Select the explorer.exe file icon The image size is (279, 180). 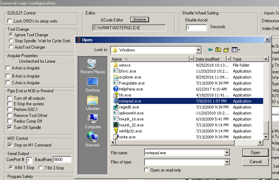pos(116,77)
